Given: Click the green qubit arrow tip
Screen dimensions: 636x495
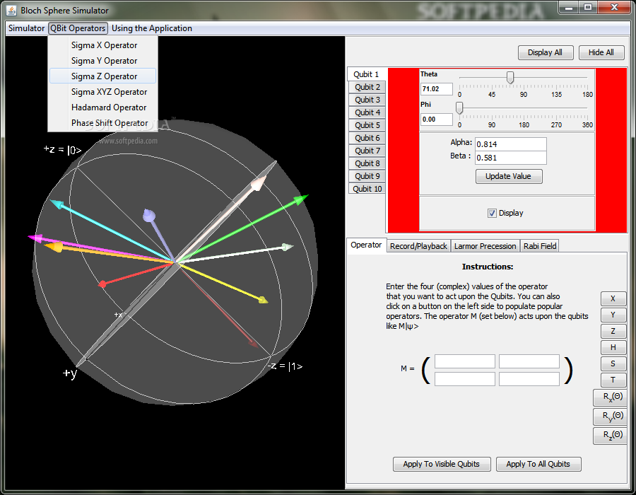Looking at the screenshot, I should pyautogui.click(x=301, y=199).
